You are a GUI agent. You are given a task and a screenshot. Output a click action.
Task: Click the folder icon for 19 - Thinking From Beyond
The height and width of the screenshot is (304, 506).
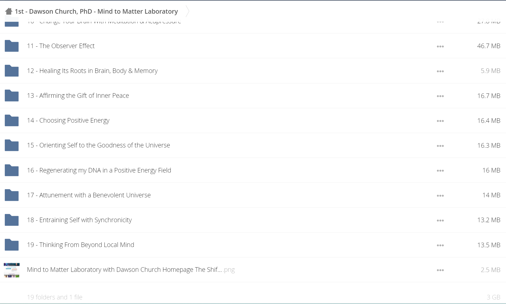point(12,245)
